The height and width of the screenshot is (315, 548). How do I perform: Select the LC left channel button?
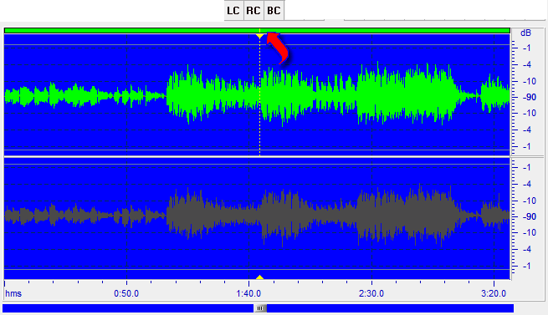click(233, 11)
